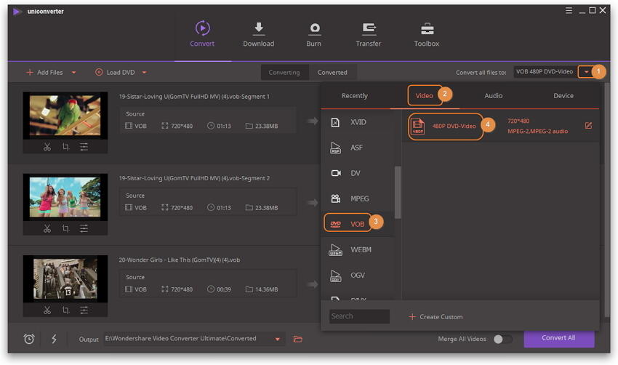Click the 00:39 duration text
This screenshot has width=618, height=365.
(224, 289)
